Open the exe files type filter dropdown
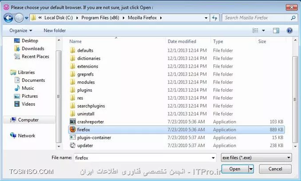Screen dimensions: 301x181 coord(256,157)
